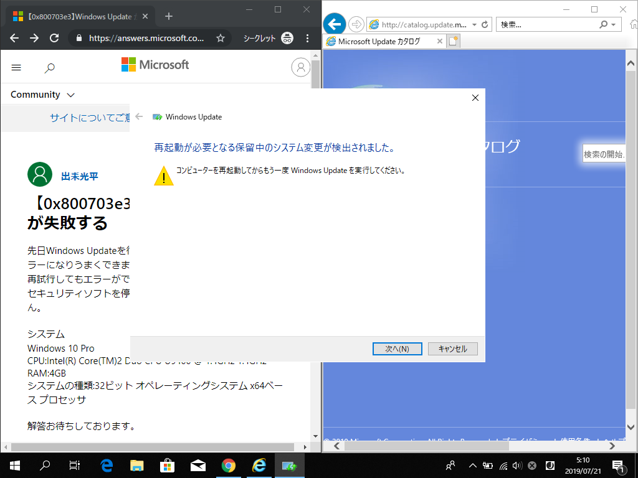
Task: Click the battery power tray icon
Action: (487, 466)
